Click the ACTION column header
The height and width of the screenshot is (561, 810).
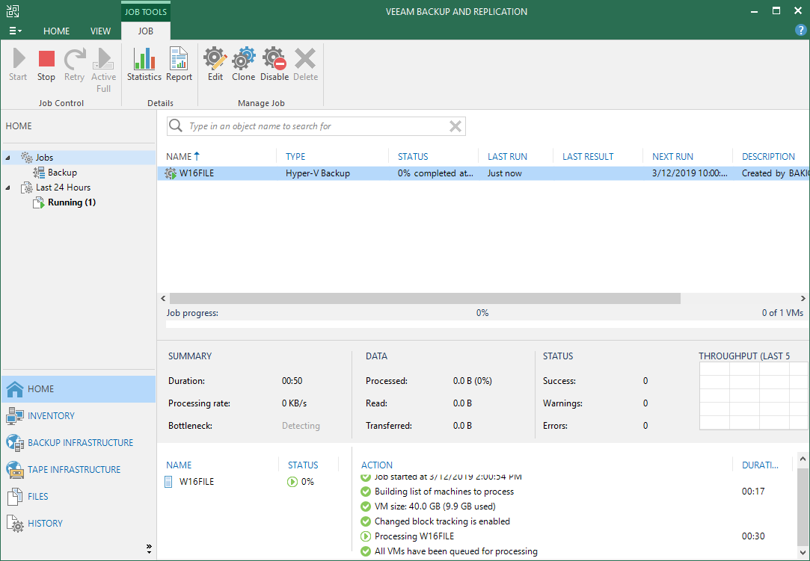click(377, 465)
